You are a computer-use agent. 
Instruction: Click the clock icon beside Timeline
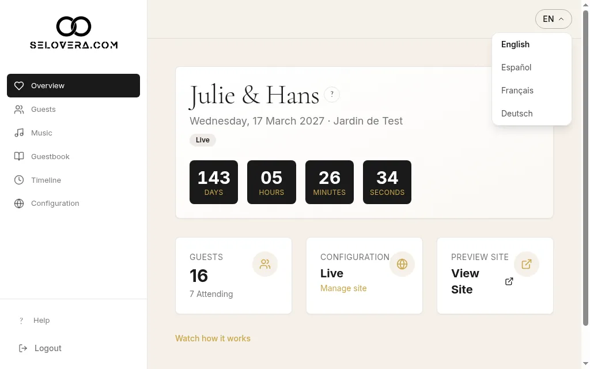coord(19,180)
